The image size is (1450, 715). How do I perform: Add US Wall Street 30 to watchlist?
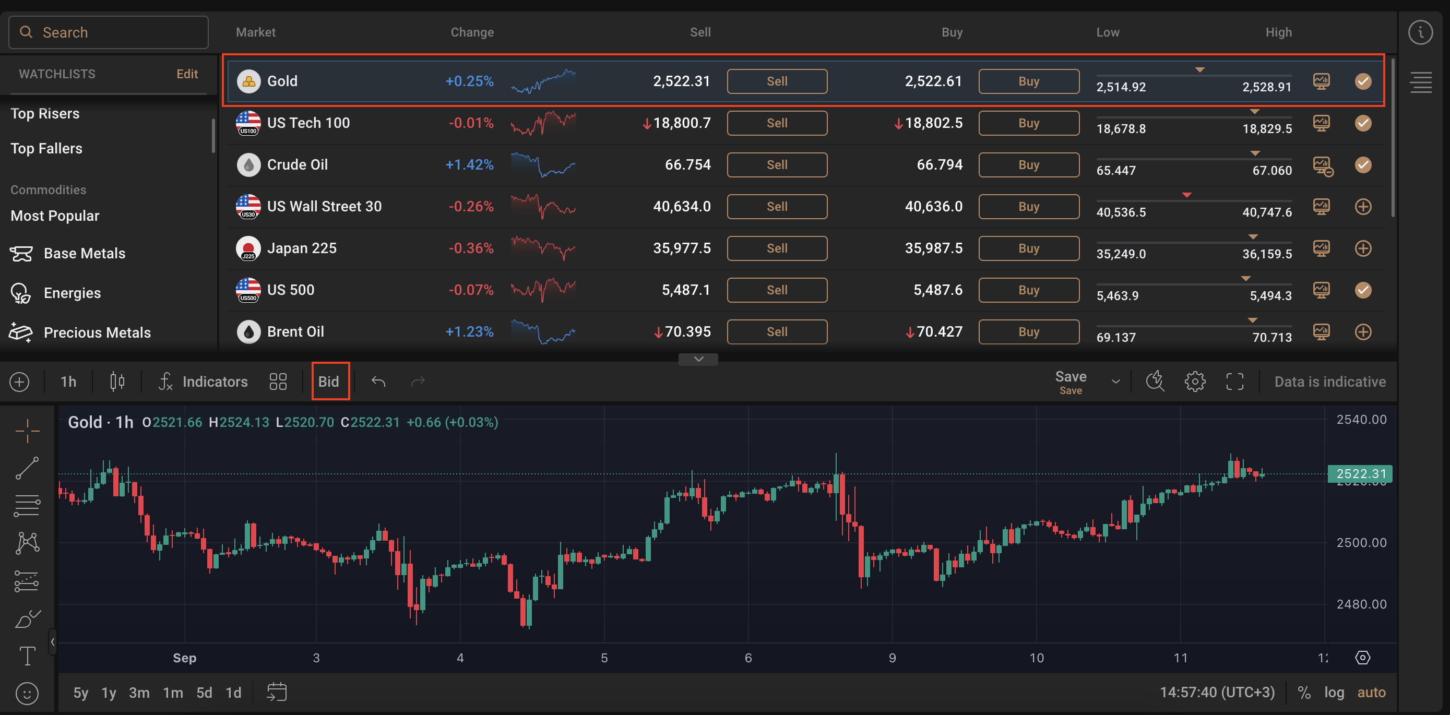pos(1363,207)
